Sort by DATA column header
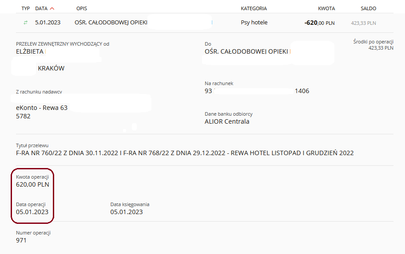Screen dimensions: 405x254 41,8
